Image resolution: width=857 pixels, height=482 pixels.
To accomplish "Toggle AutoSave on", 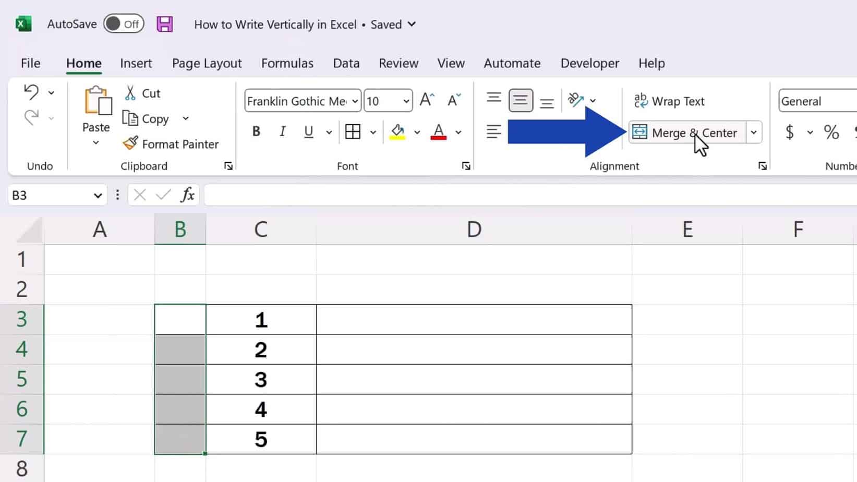I will pyautogui.click(x=124, y=23).
